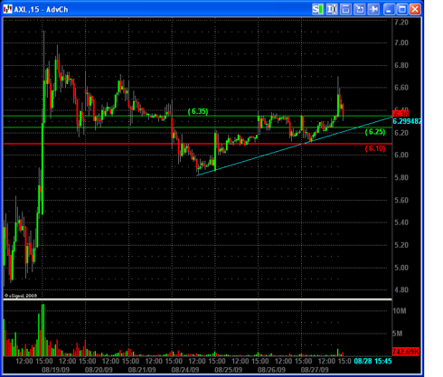Click the white divider between price and volume panes
The width and height of the screenshot is (443, 377).
click(x=198, y=299)
